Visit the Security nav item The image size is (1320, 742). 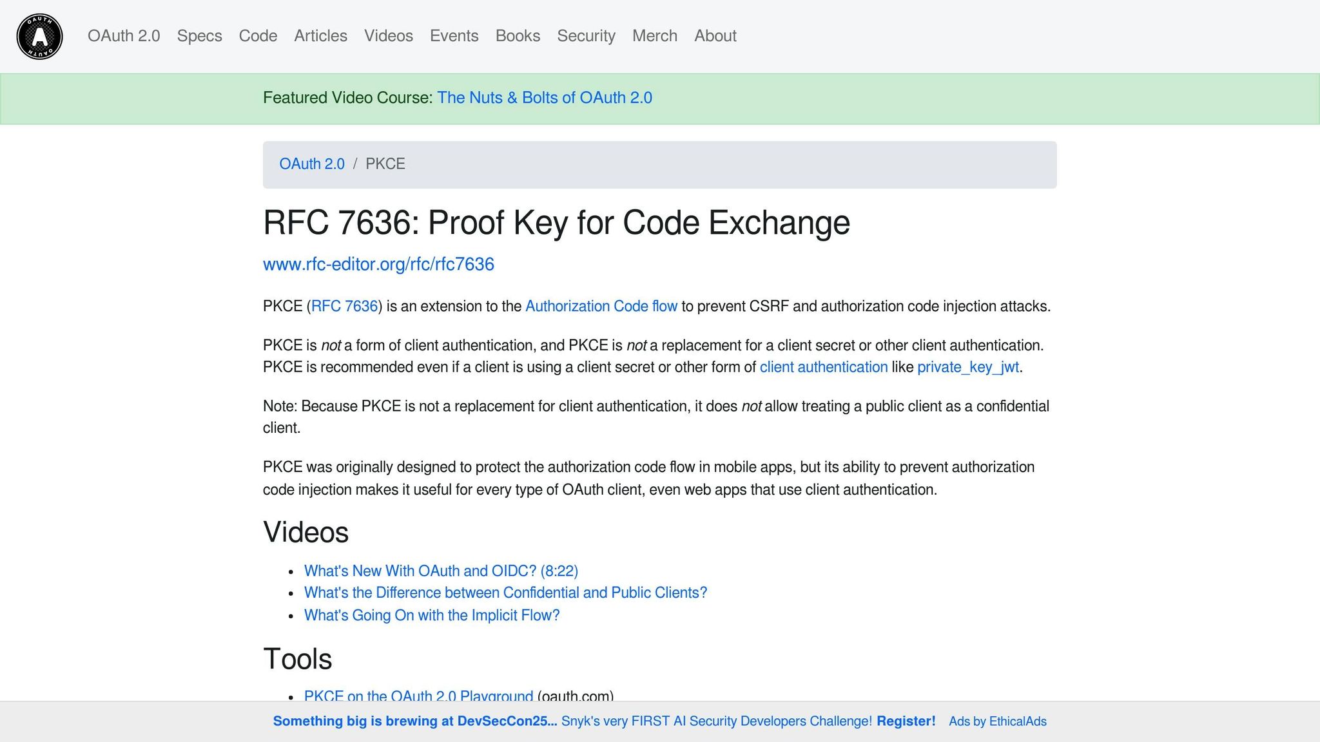point(586,36)
